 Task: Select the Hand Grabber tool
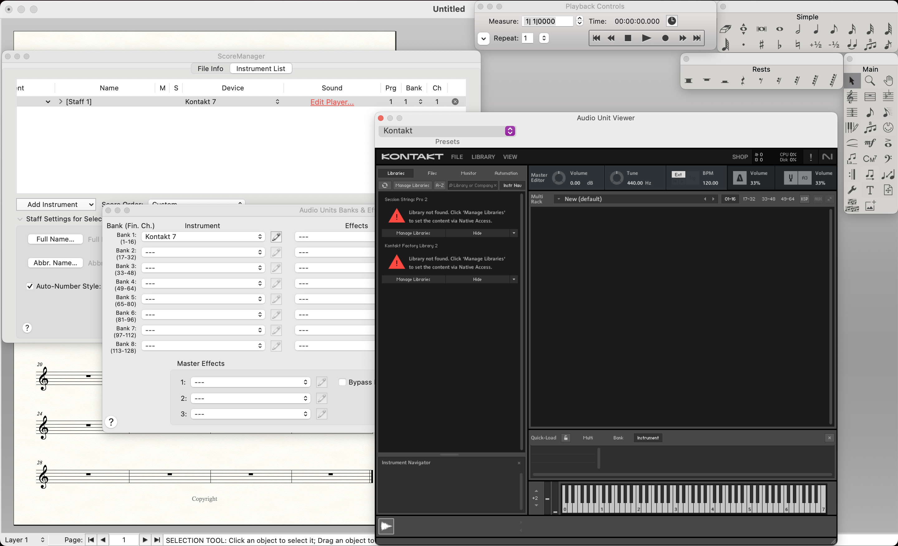pyautogui.click(x=888, y=81)
